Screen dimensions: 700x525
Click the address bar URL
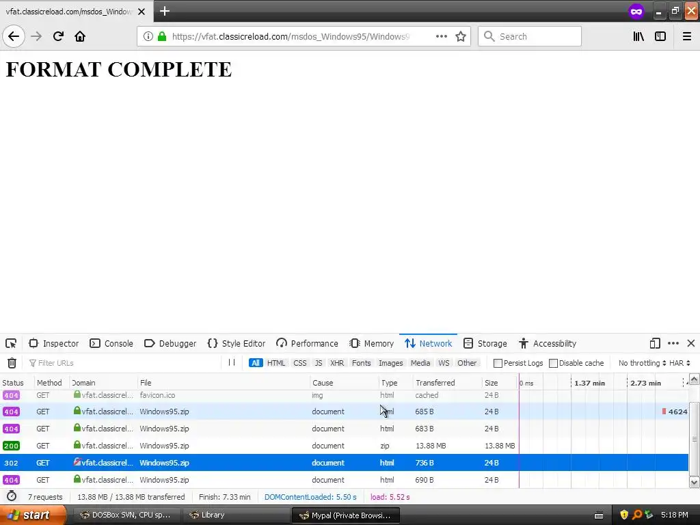(x=291, y=36)
